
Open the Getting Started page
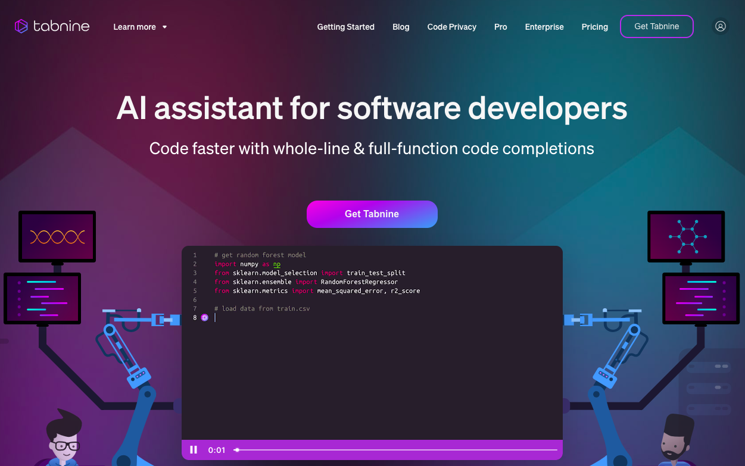click(x=345, y=27)
